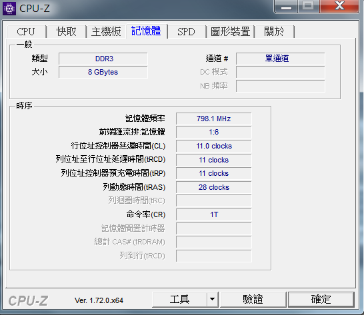Open the 關於 tab
This screenshot has height=315, width=364.
pyautogui.click(x=275, y=31)
